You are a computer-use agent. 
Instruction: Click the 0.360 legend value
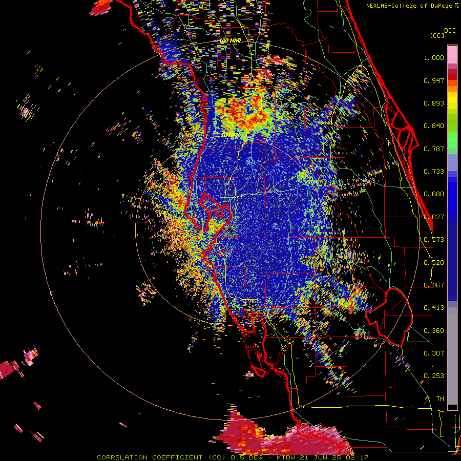tap(434, 331)
